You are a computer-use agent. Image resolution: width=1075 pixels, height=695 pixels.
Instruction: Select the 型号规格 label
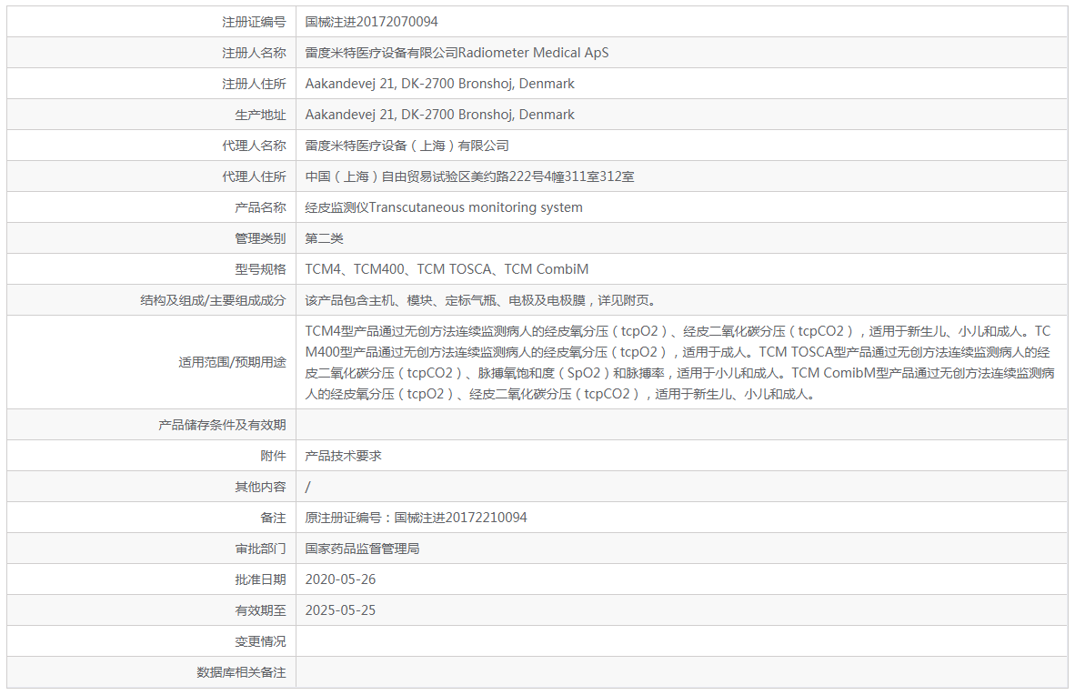pos(260,269)
